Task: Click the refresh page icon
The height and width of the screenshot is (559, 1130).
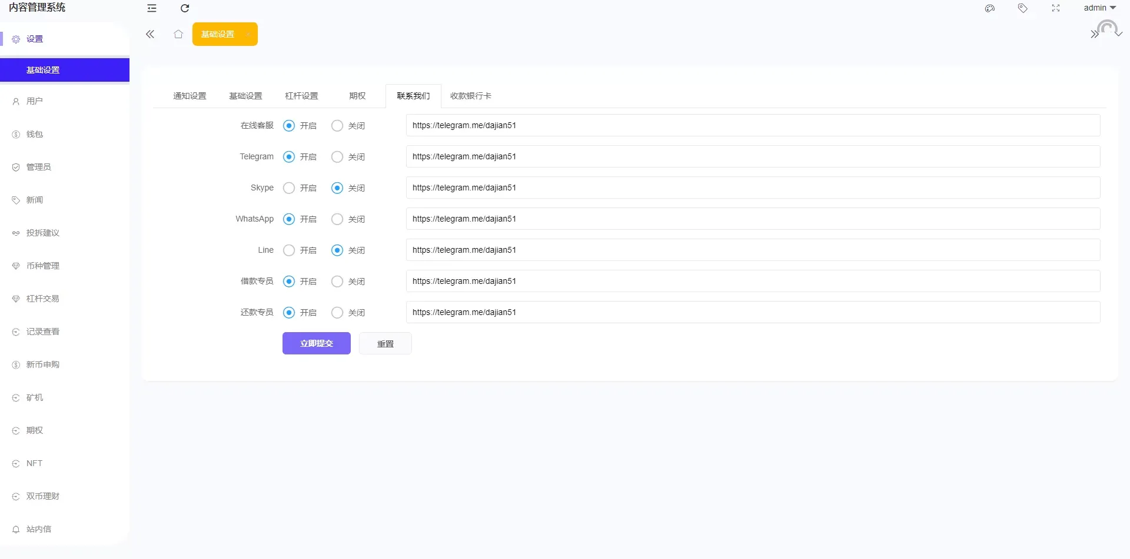Action: pyautogui.click(x=185, y=8)
